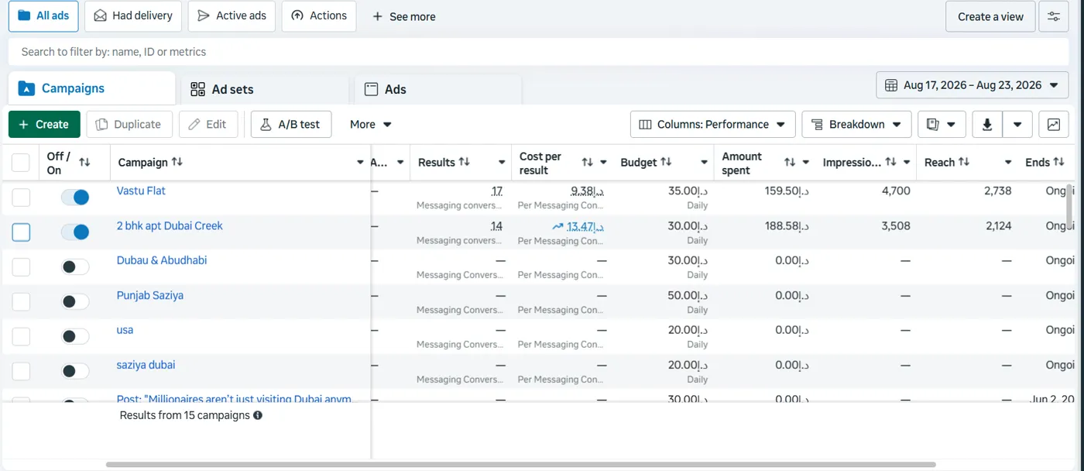Select the Active ads view
1084x471 pixels.
click(232, 16)
